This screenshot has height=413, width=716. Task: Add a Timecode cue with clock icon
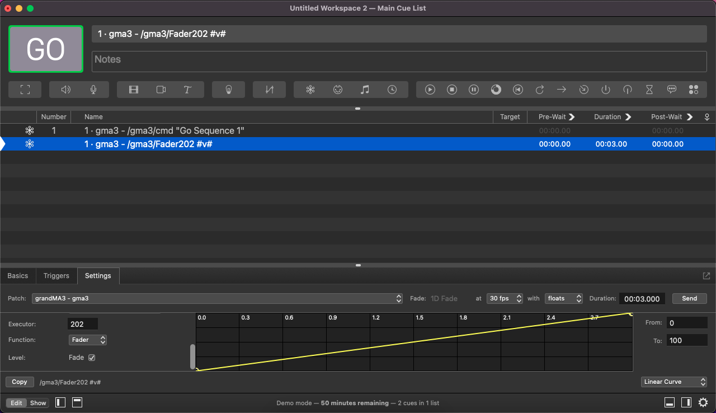point(392,90)
